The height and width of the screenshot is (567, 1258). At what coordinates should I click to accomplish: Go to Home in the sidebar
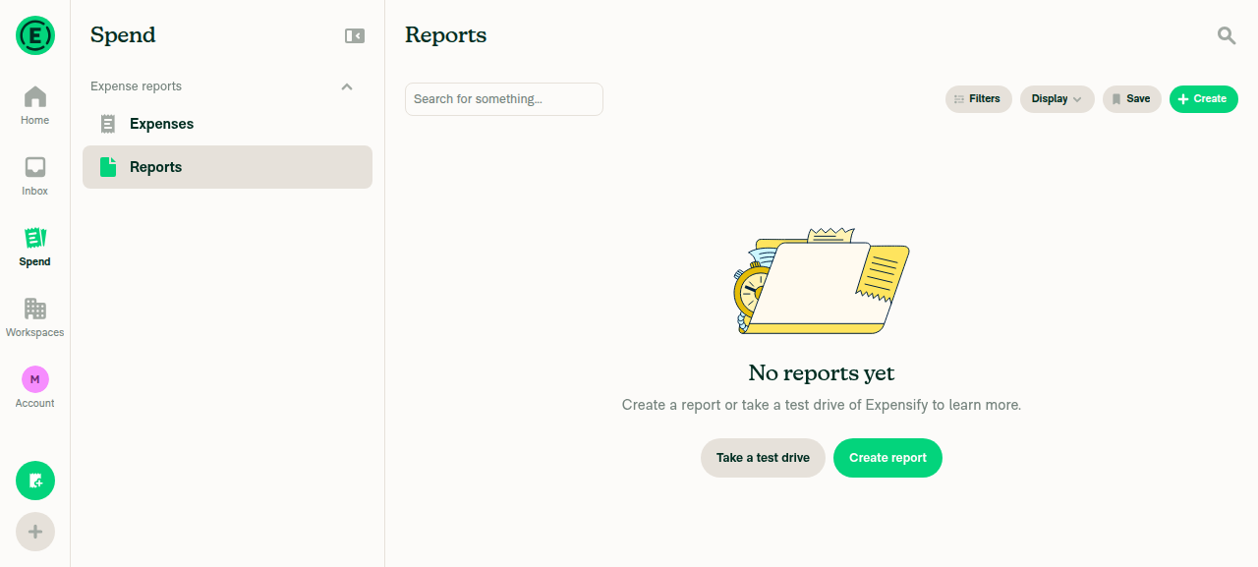(35, 106)
